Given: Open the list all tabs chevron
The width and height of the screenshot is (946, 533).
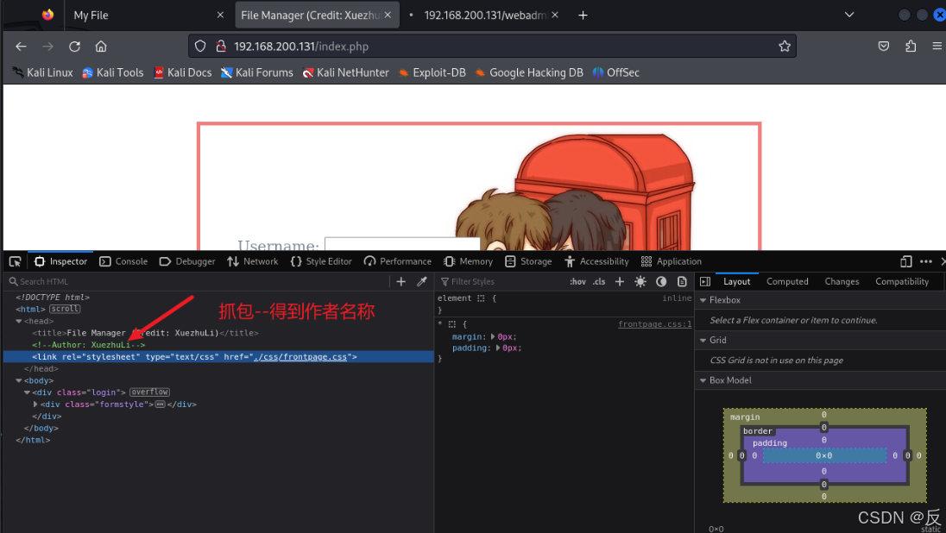Looking at the screenshot, I should 848,15.
